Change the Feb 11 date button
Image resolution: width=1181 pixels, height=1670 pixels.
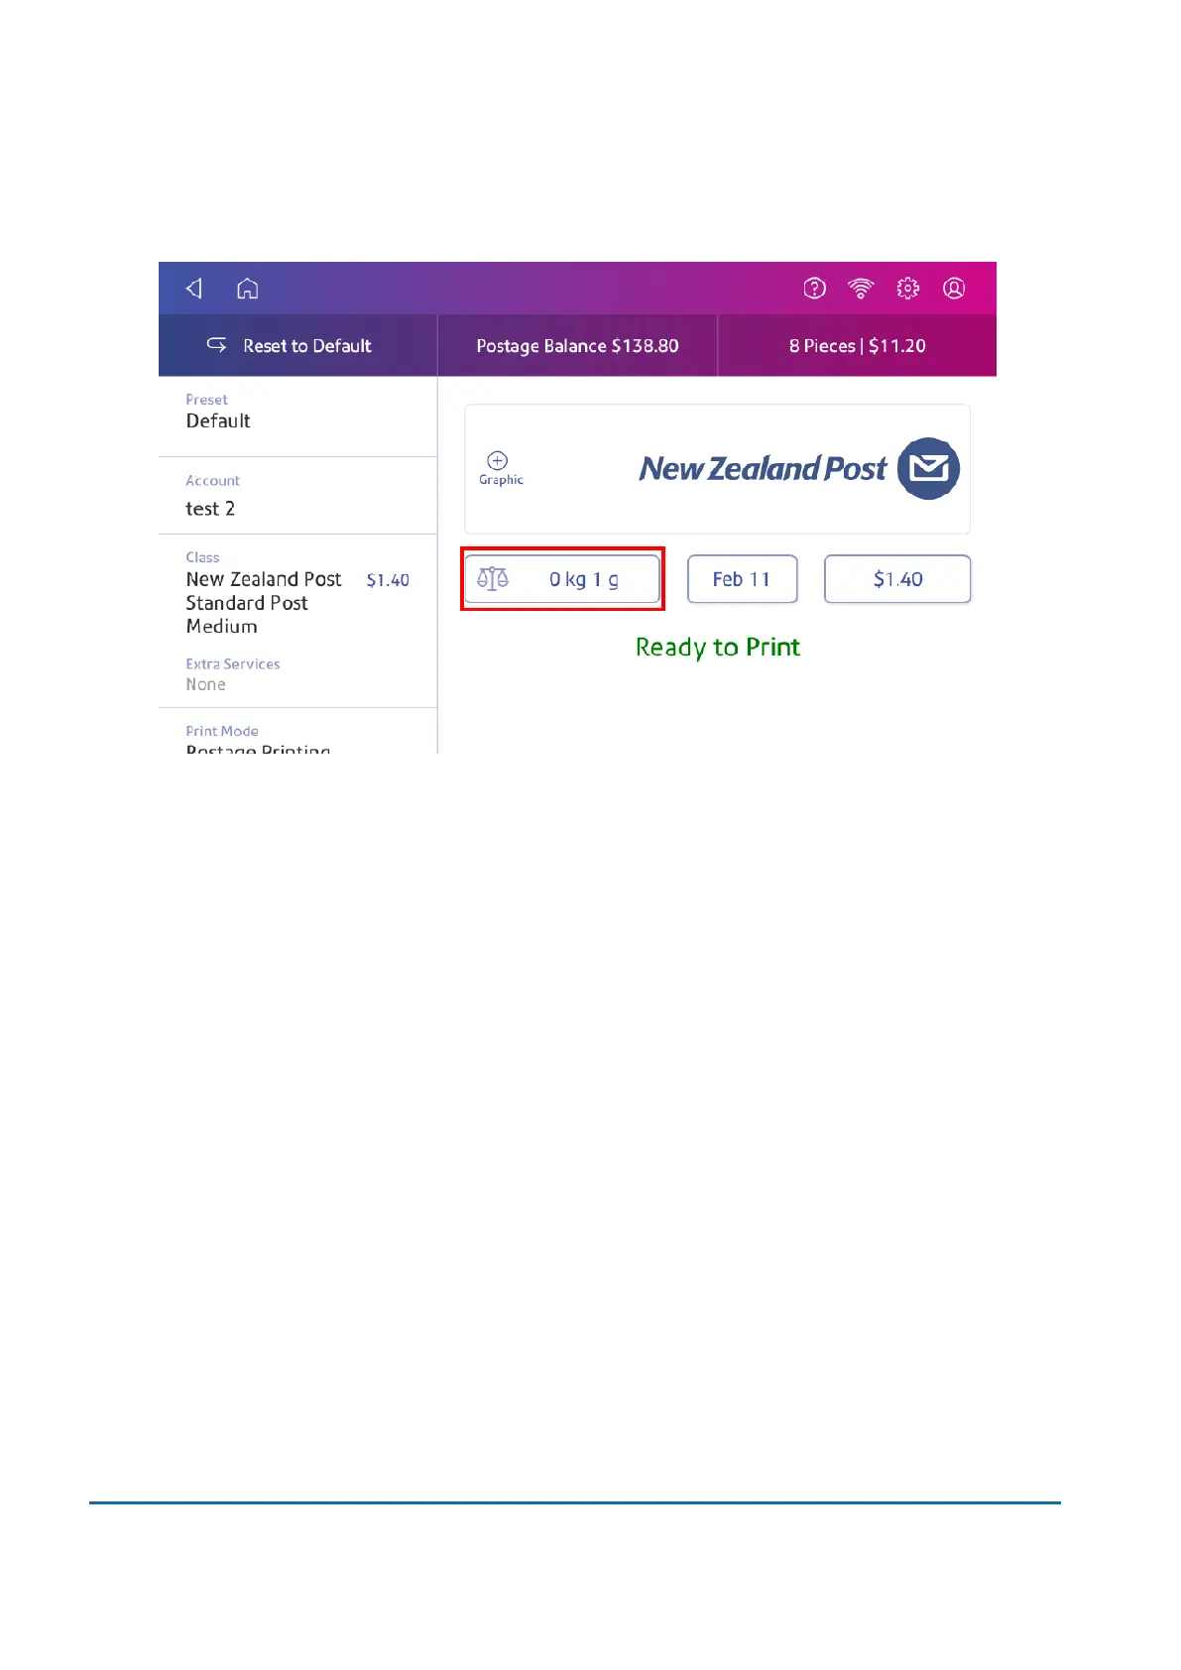coord(742,579)
